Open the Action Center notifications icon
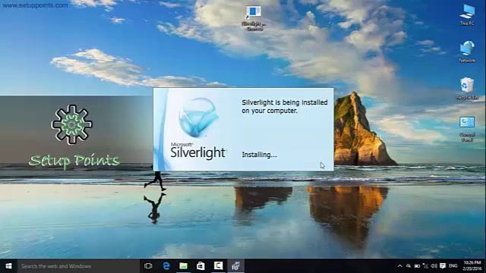Viewport: 486px width, 273px height. click(443, 266)
